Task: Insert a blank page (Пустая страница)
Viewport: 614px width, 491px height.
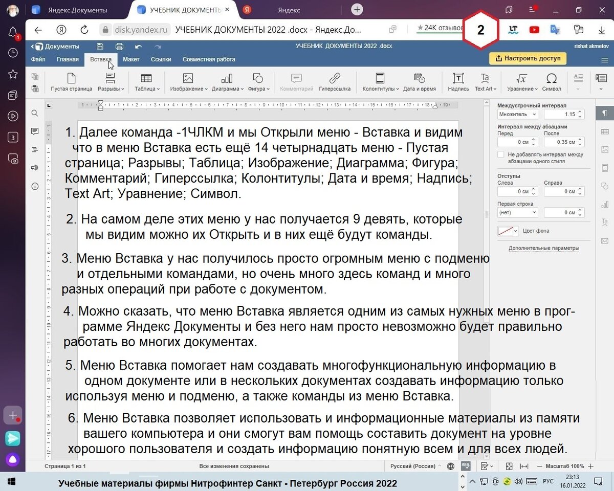Action: tap(71, 82)
